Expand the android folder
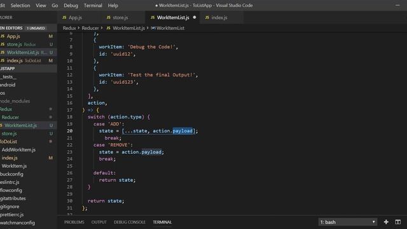The image size is (407, 229). [28, 85]
